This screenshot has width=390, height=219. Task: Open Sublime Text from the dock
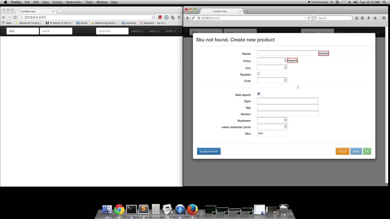[144, 209]
